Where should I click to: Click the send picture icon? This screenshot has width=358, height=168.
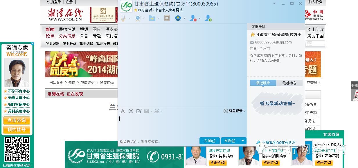(x=146, y=111)
